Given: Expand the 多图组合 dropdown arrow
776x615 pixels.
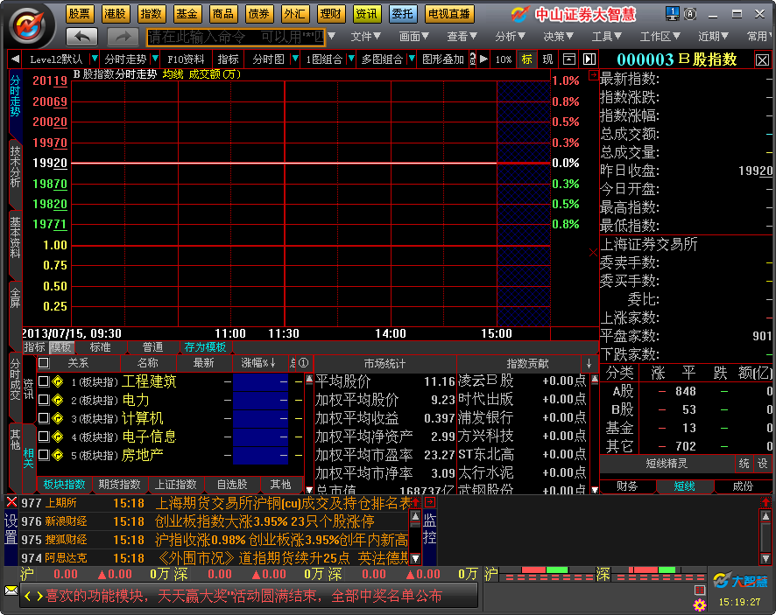Looking at the screenshot, I should coord(411,59).
